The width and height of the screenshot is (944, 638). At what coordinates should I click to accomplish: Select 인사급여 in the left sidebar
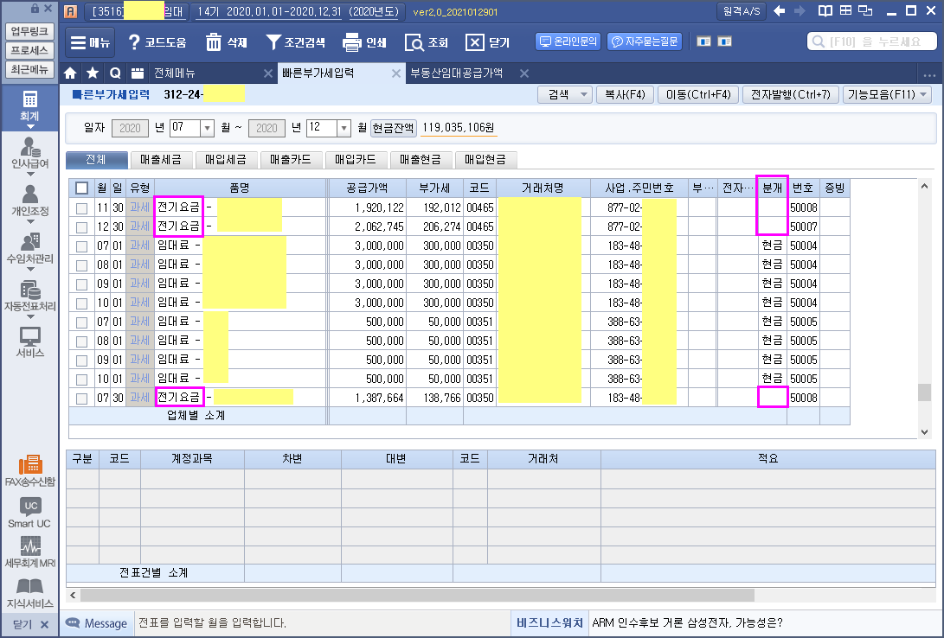pos(30,153)
